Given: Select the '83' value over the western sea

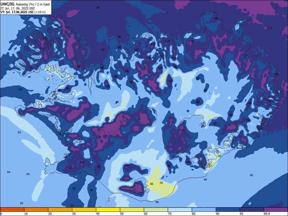Looking at the screenshot, I should (19, 132).
